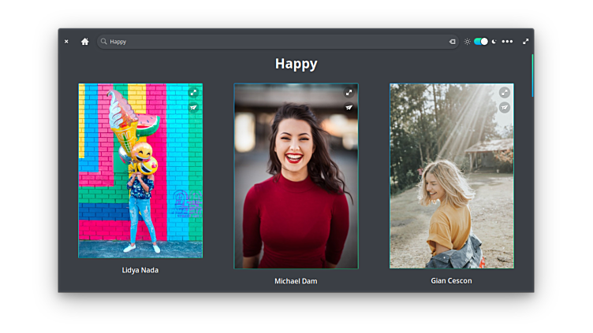Enter fullscreen with the window expand icon

click(526, 42)
